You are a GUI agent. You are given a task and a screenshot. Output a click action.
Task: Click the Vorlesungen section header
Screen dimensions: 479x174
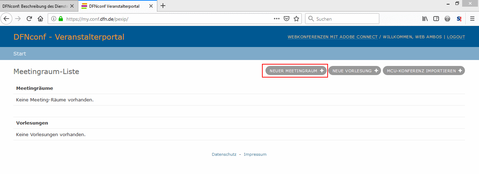point(32,123)
